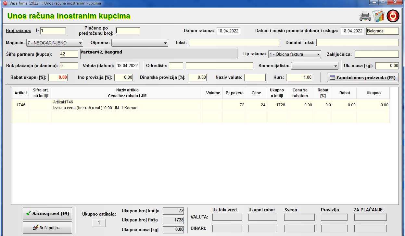The image size is (405, 236).
Task: Focus the Plaćeno po predračunu broj field
Action: 128,31
